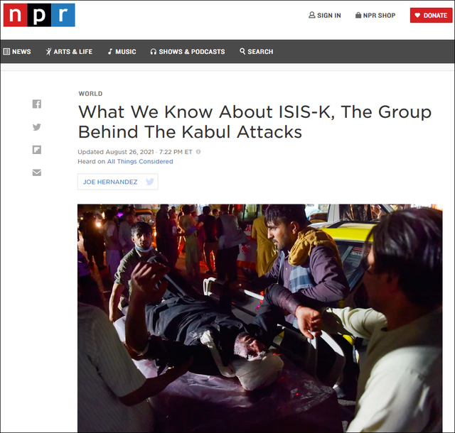Share article via Twitter icon
Viewport: 455px width, 433px height.
coord(37,127)
